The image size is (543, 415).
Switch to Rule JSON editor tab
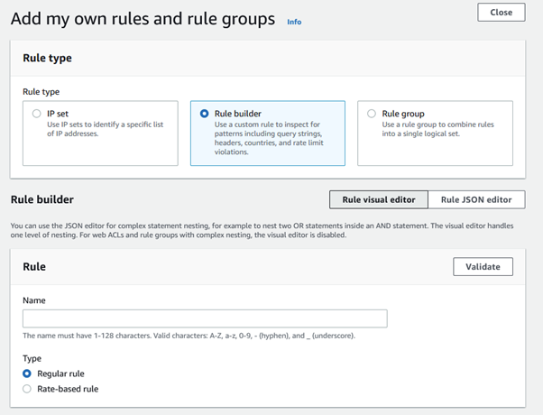click(476, 199)
